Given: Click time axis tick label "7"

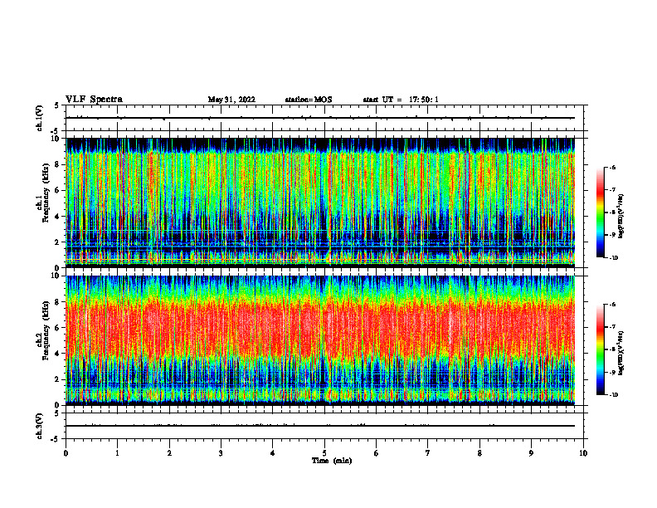Looking at the screenshot, I should point(428,453).
